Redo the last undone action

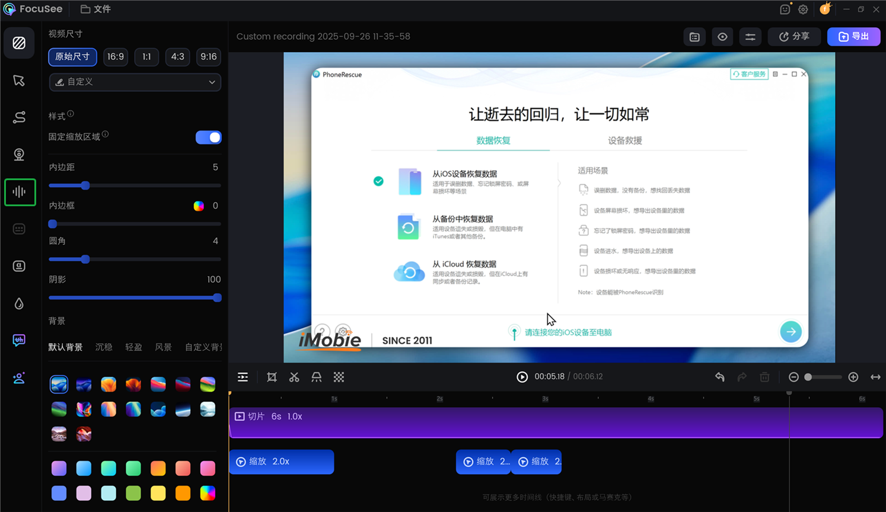(x=742, y=377)
